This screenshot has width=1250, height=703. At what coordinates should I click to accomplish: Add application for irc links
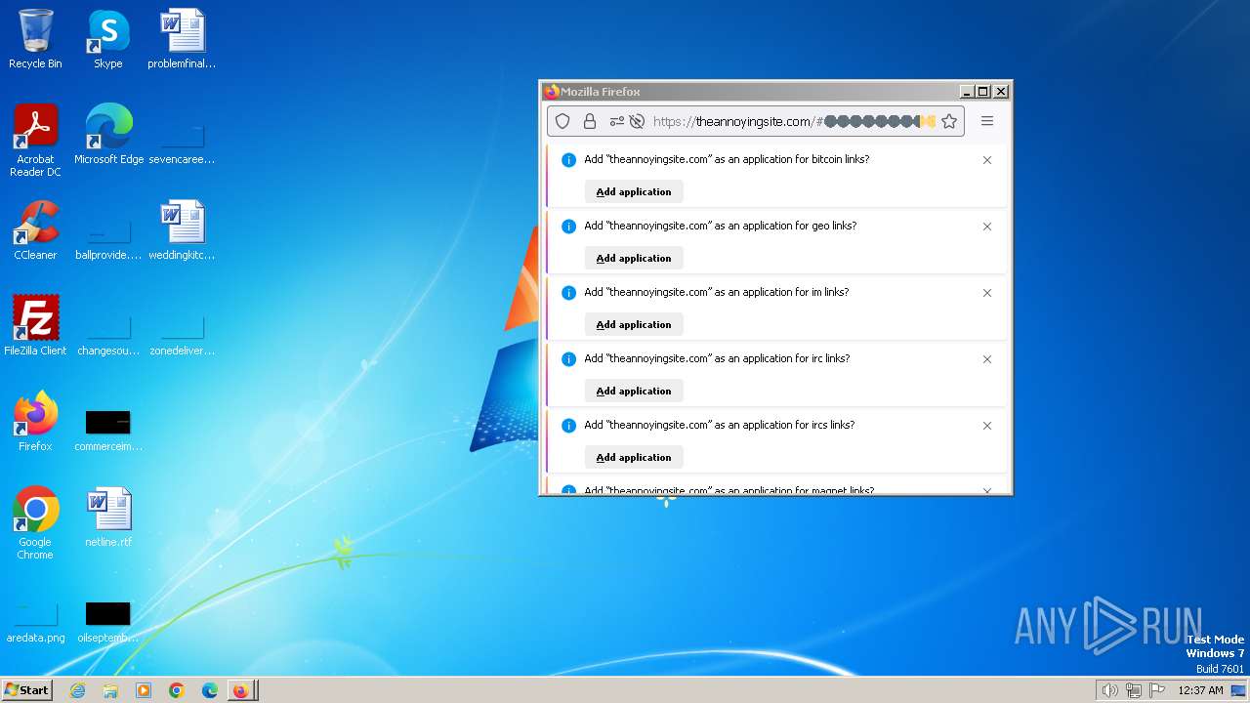click(x=634, y=391)
